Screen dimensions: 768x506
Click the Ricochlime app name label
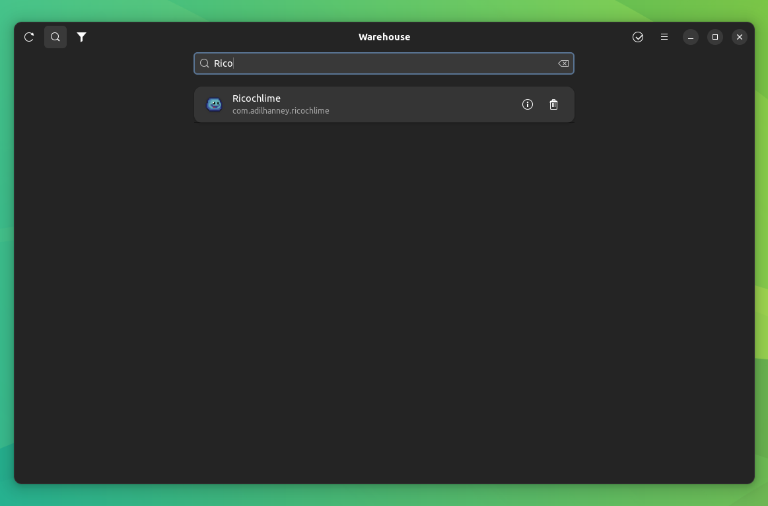pyautogui.click(x=256, y=98)
